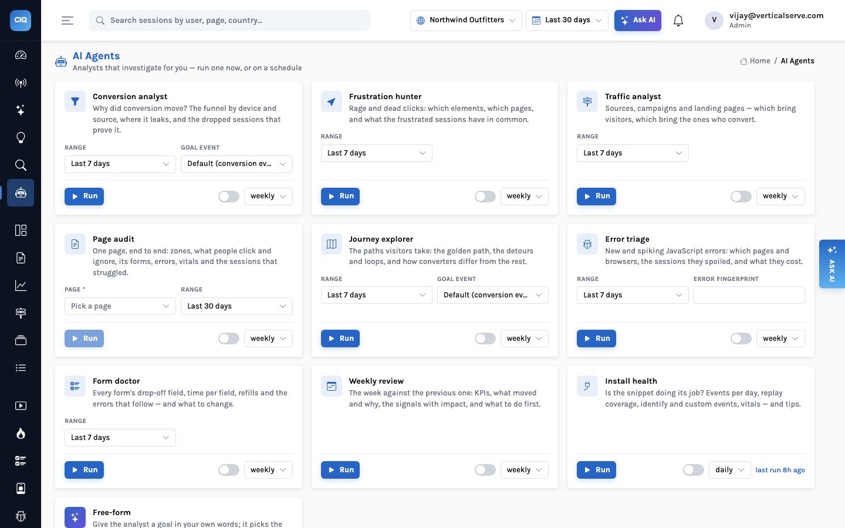Click the bug icon in sidebar

(x=21, y=516)
